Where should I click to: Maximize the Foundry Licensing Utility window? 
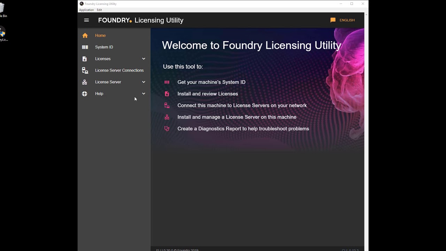[352, 4]
